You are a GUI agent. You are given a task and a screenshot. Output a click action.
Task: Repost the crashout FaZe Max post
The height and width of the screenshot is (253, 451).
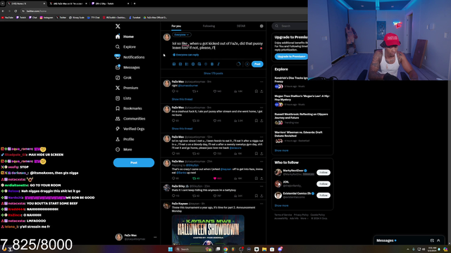coord(194,121)
